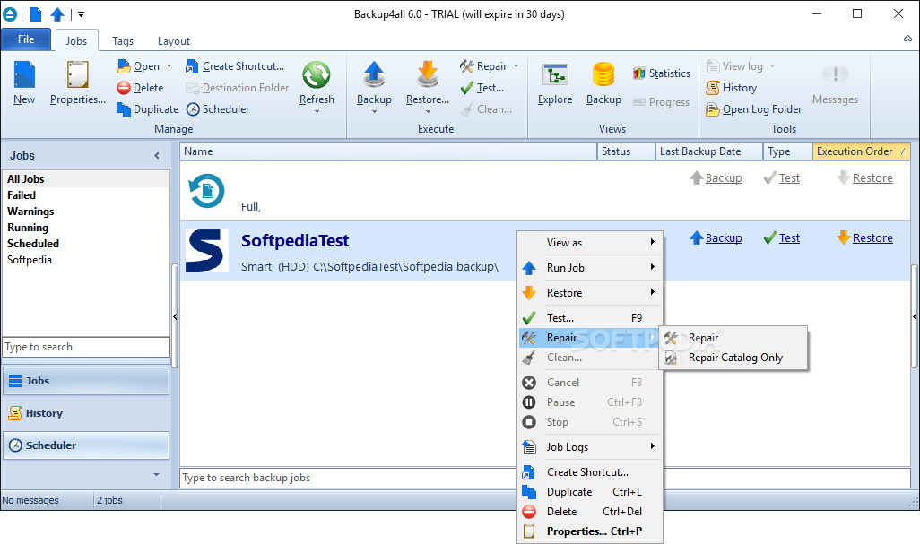Screen dimensions: 920x544
Task: Choose Delete in the context menu
Action: point(590,512)
